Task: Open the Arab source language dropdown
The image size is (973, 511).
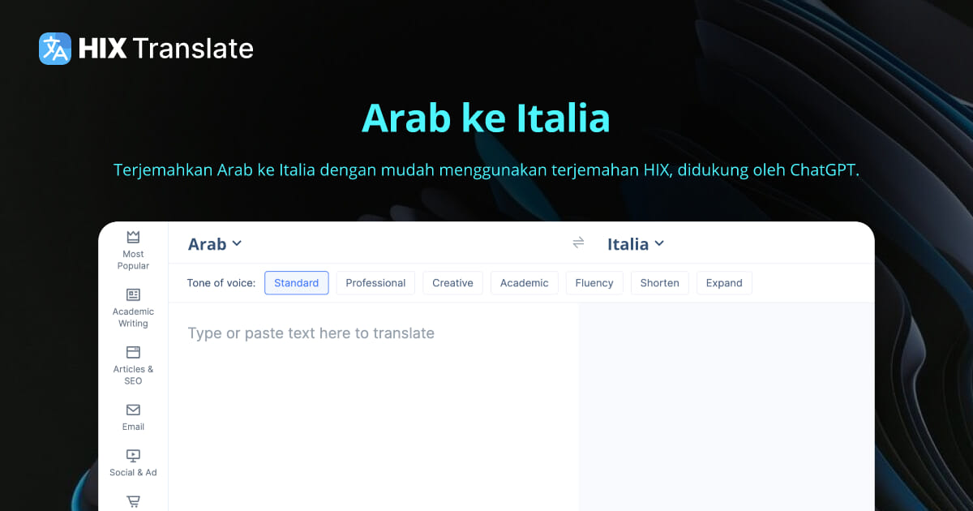Action: (214, 243)
